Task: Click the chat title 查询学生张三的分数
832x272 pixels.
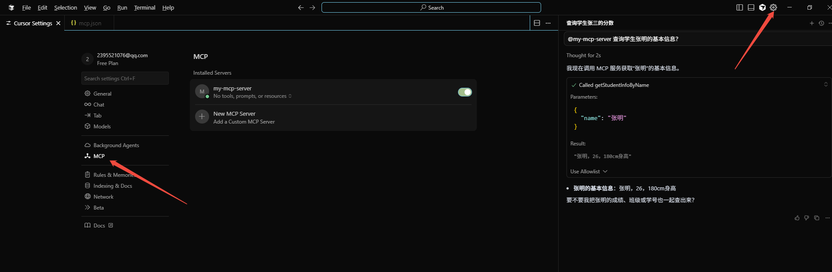Action: pyautogui.click(x=590, y=23)
